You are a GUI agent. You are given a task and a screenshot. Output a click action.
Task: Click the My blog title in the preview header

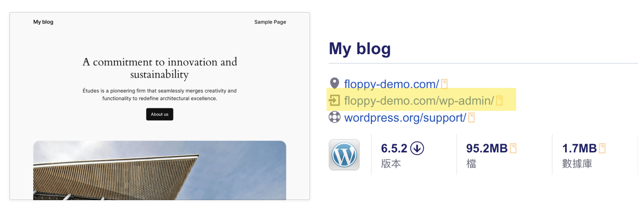43,22
